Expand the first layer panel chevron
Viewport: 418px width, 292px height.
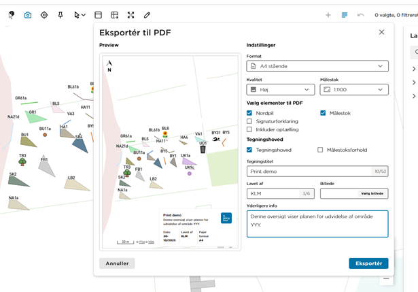414,69
